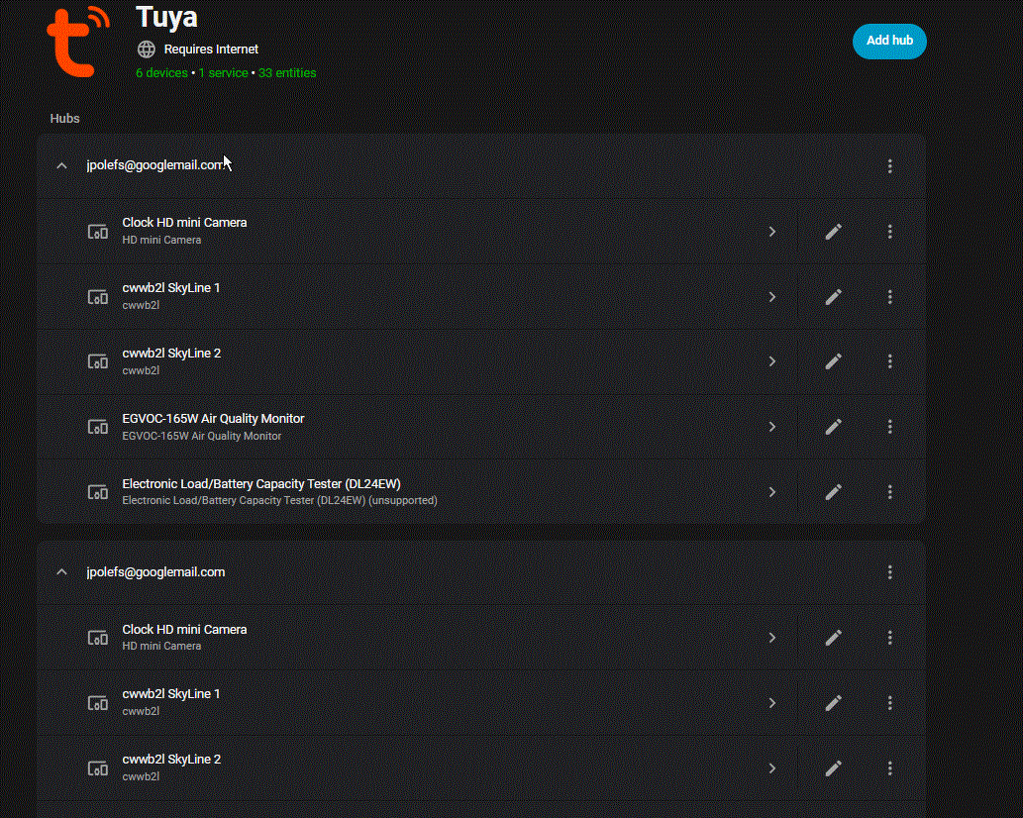Click device icon of upper cwwb2l SkyLine 2
Screen dimensions: 1023x818
click(x=98, y=361)
